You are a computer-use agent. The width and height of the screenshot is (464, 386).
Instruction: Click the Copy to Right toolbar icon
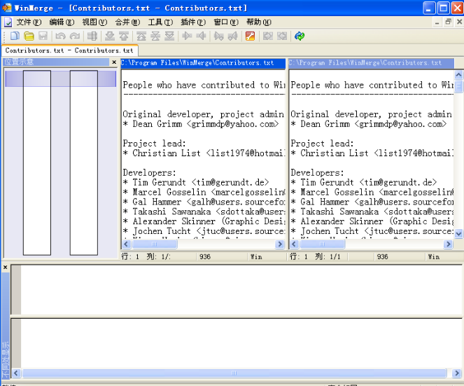[x=186, y=36]
